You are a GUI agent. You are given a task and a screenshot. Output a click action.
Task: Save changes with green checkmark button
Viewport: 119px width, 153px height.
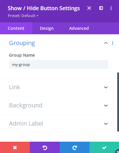click(x=104, y=148)
